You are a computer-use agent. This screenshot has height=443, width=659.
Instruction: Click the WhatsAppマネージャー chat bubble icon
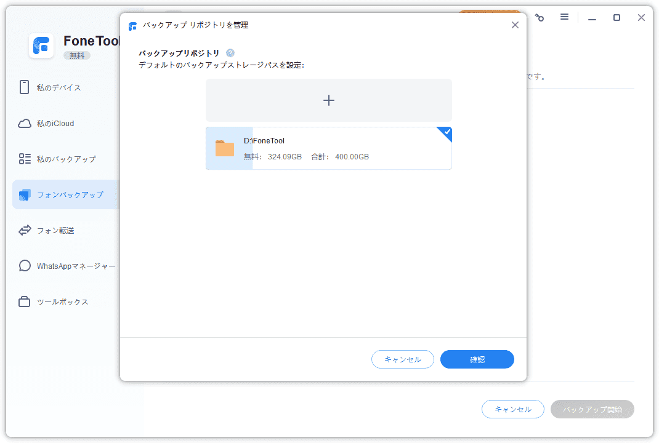pos(25,266)
